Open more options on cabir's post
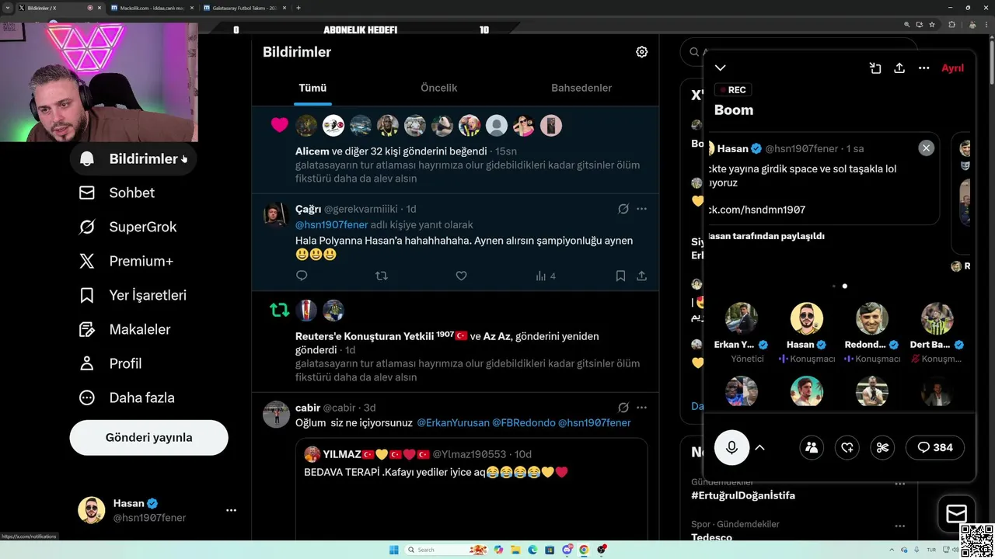 click(641, 408)
